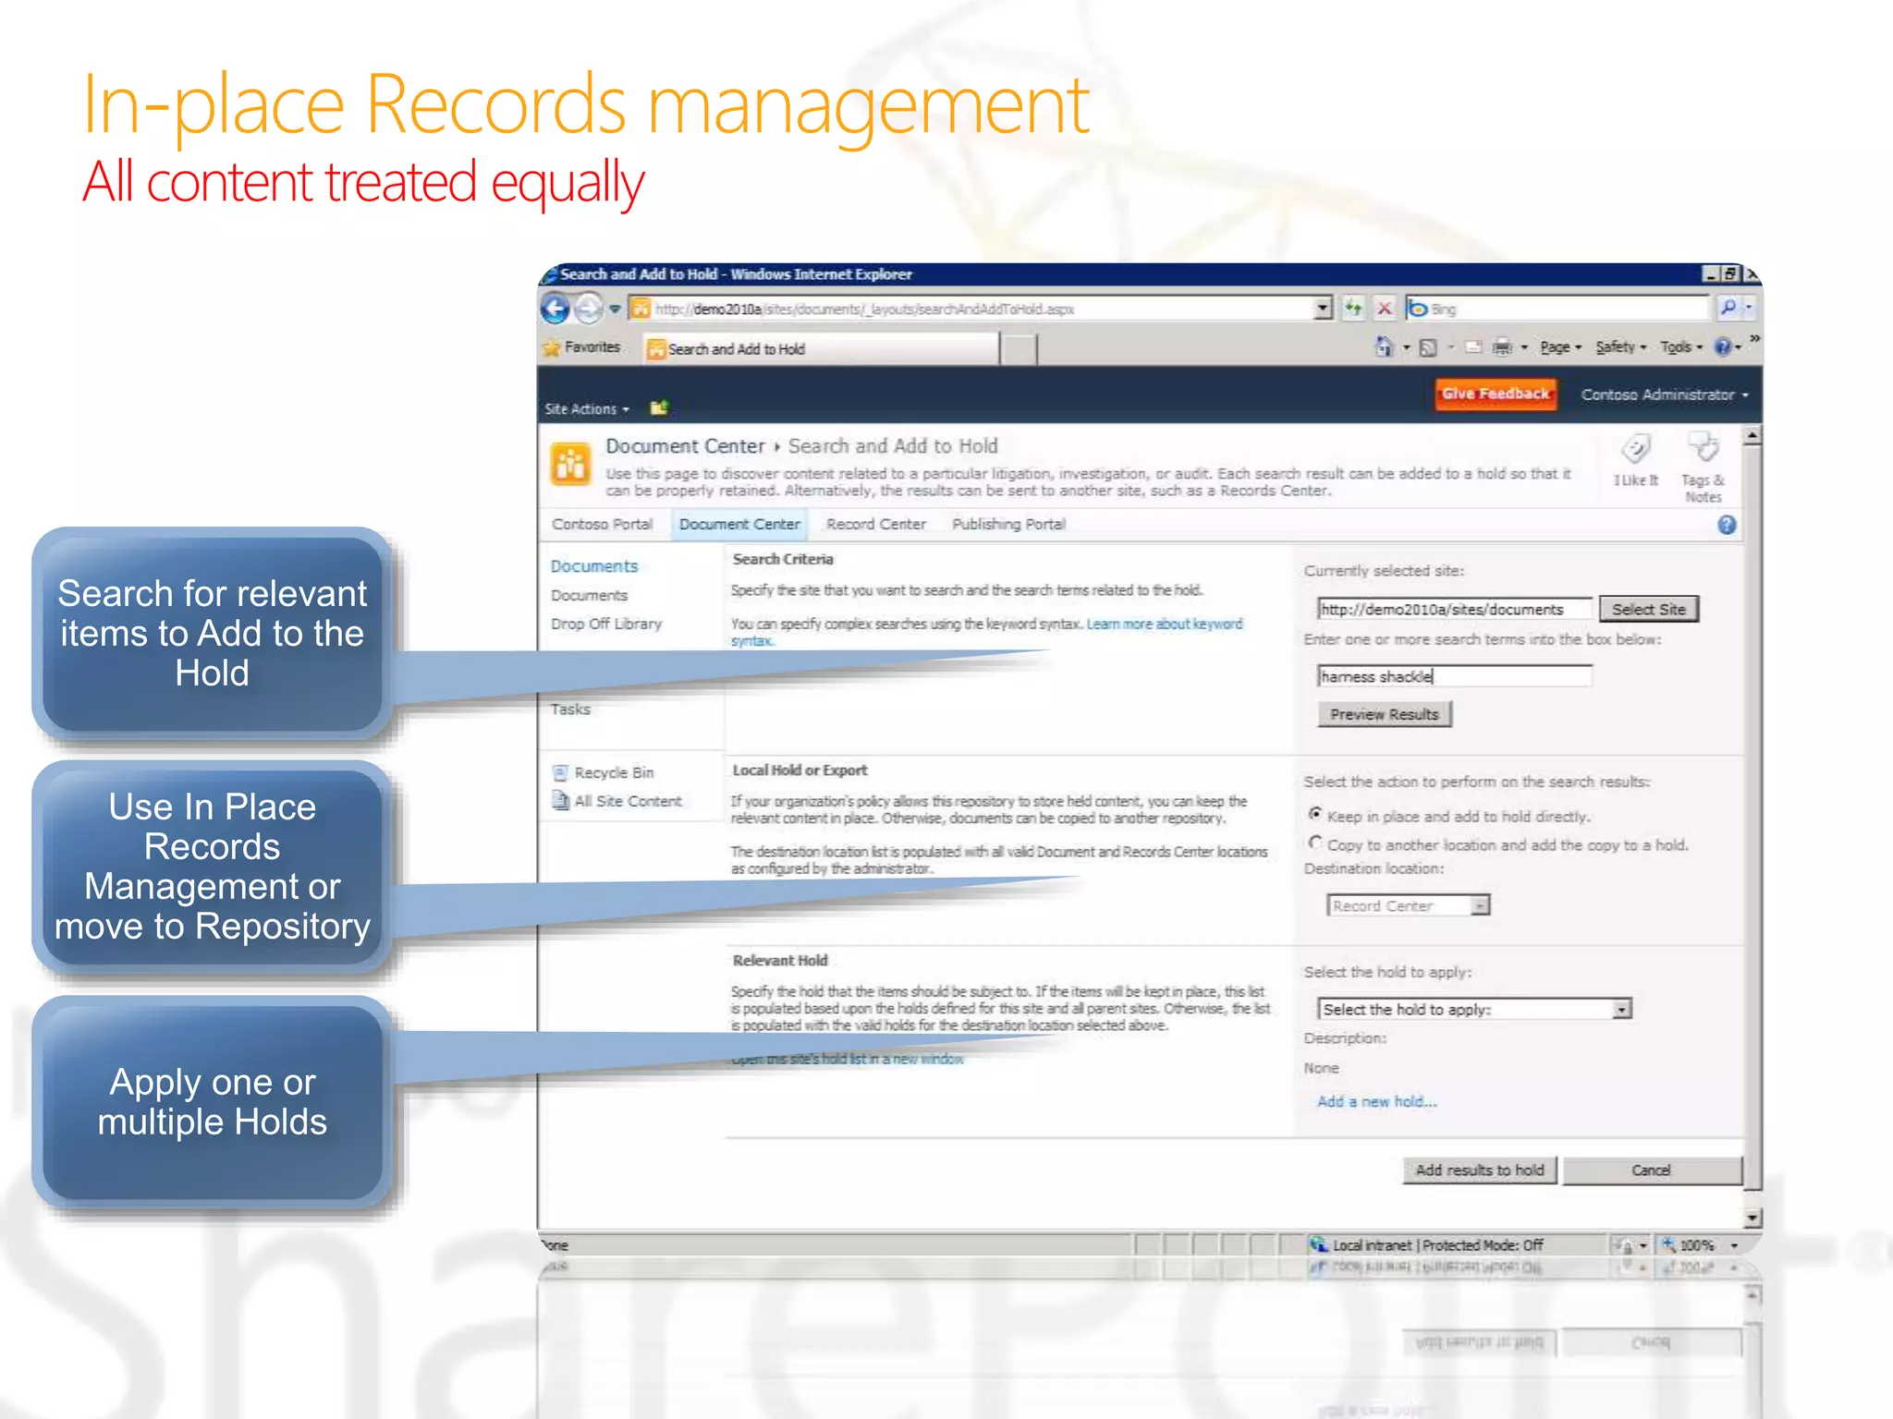Expand Select the hold to apply dropdown

click(x=1621, y=1010)
